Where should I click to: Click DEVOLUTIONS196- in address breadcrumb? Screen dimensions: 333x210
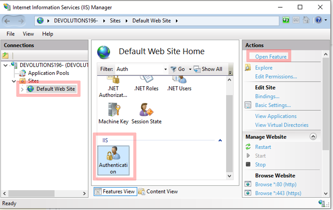(x=76, y=21)
